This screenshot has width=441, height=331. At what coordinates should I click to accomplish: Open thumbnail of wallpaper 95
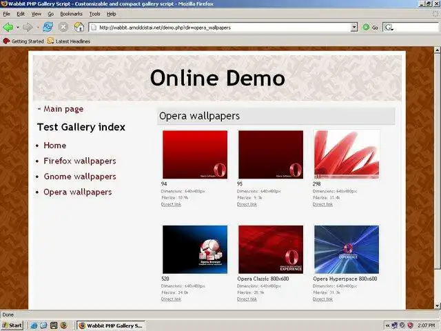click(271, 154)
